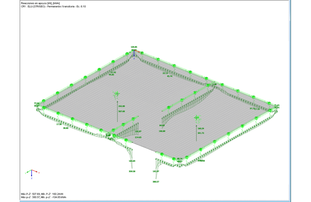The image size is (311, 202).
Task: Select nodal support symbol above the 160.24 arrow
Action: [197, 119]
